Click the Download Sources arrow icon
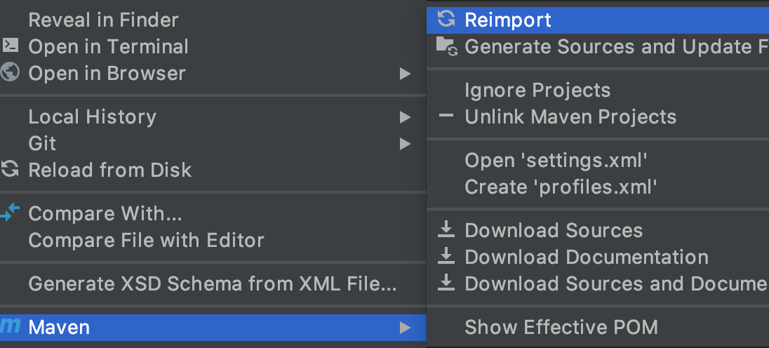Viewport: 769px width, 348px height. 446,229
